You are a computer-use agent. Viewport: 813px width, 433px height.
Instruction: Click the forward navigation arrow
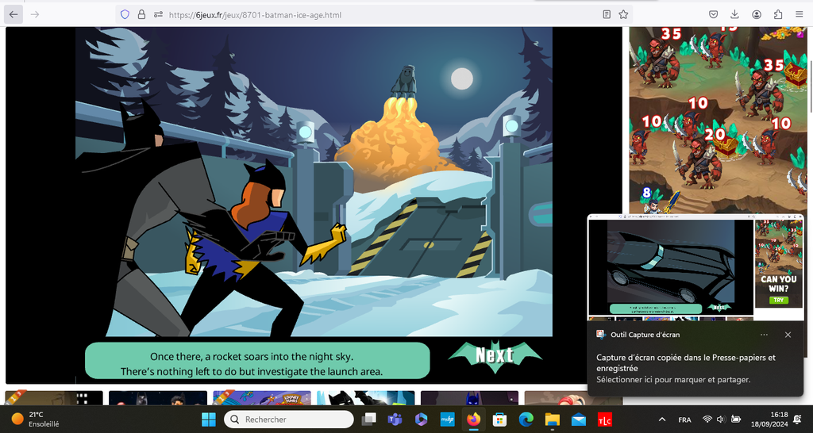[x=35, y=14]
